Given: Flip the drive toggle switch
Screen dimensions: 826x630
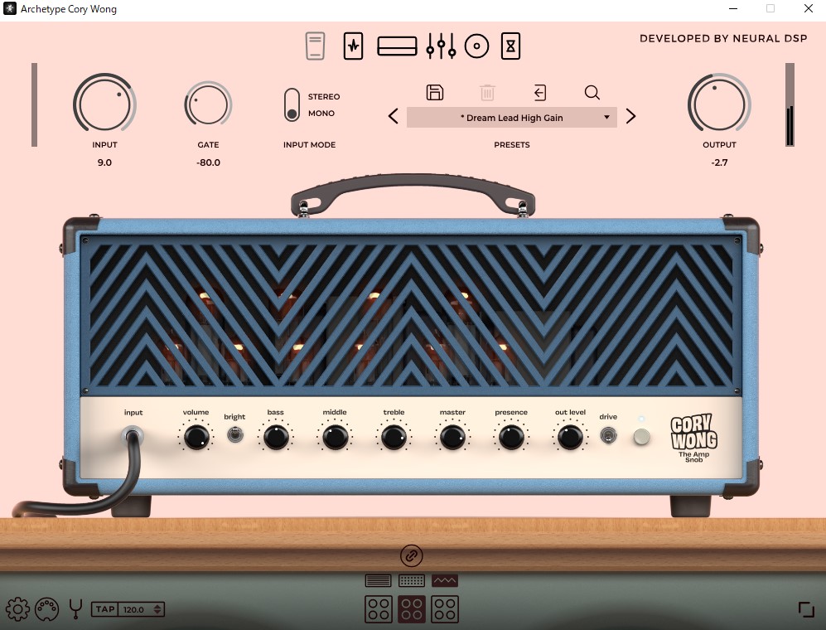Looking at the screenshot, I should (x=608, y=435).
